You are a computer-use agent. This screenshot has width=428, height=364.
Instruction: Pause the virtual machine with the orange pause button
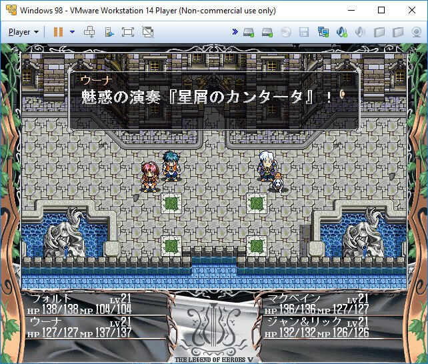pyautogui.click(x=58, y=31)
